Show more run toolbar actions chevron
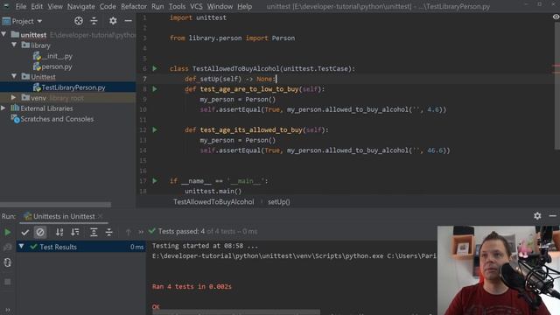Viewport: 560px width, 315px height. coord(141,232)
